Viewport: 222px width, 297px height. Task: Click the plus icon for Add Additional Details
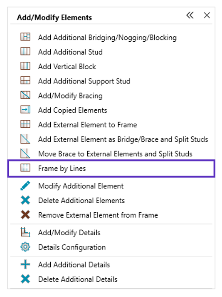pyautogui.click(x=25, y=264)
